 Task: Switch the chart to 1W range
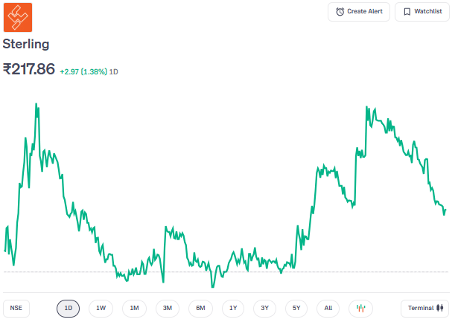(101, 308)
